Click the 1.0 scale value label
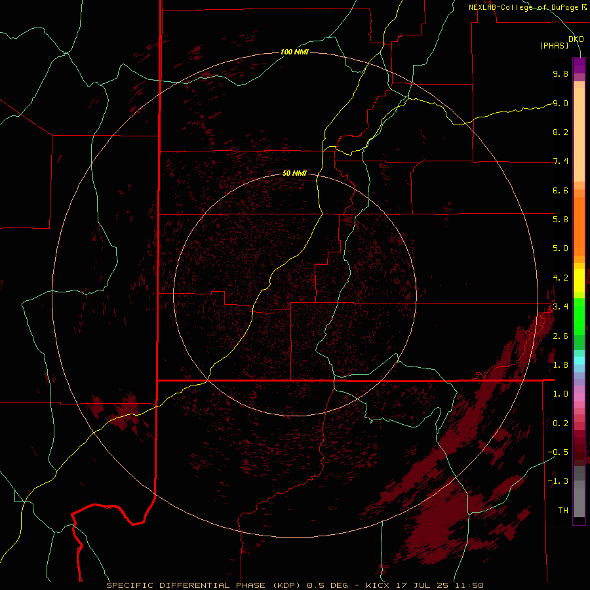 click(560, 394)
